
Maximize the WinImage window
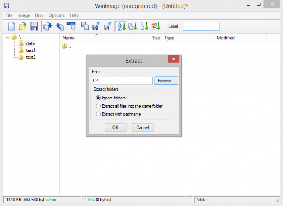click(x=258, y=4)
